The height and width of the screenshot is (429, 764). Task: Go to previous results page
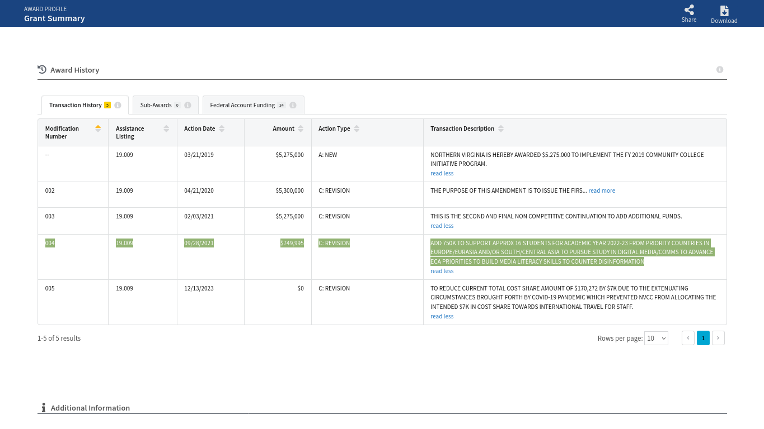tap(688, 338)
